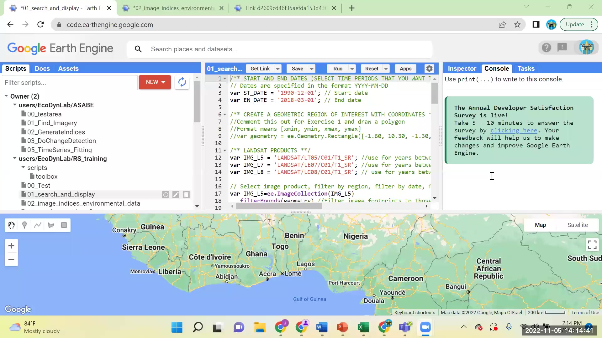Open the survey 'clicking here' link
Viewport: 602px width, 338px height.
point(514,131)
